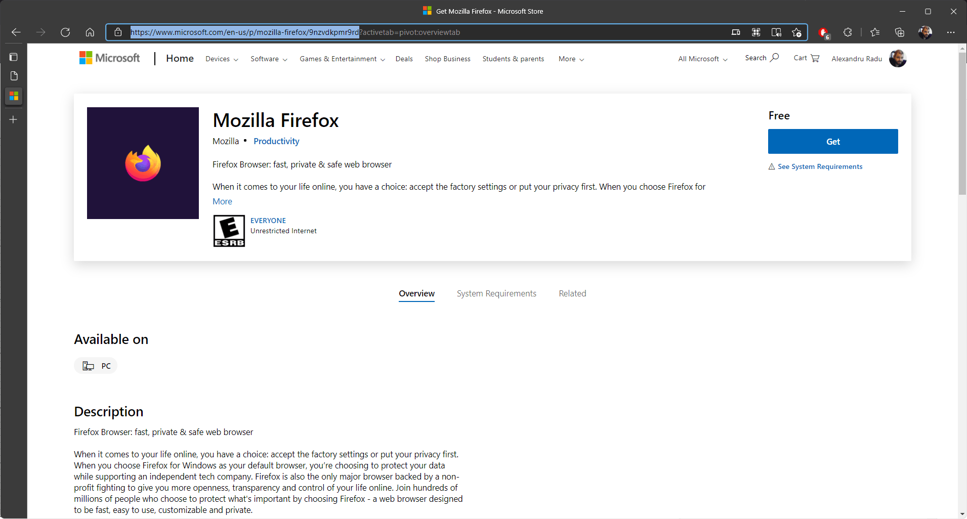Open Settings and more menu
Viewport: 967px width, 519px height.
(951, 32)
